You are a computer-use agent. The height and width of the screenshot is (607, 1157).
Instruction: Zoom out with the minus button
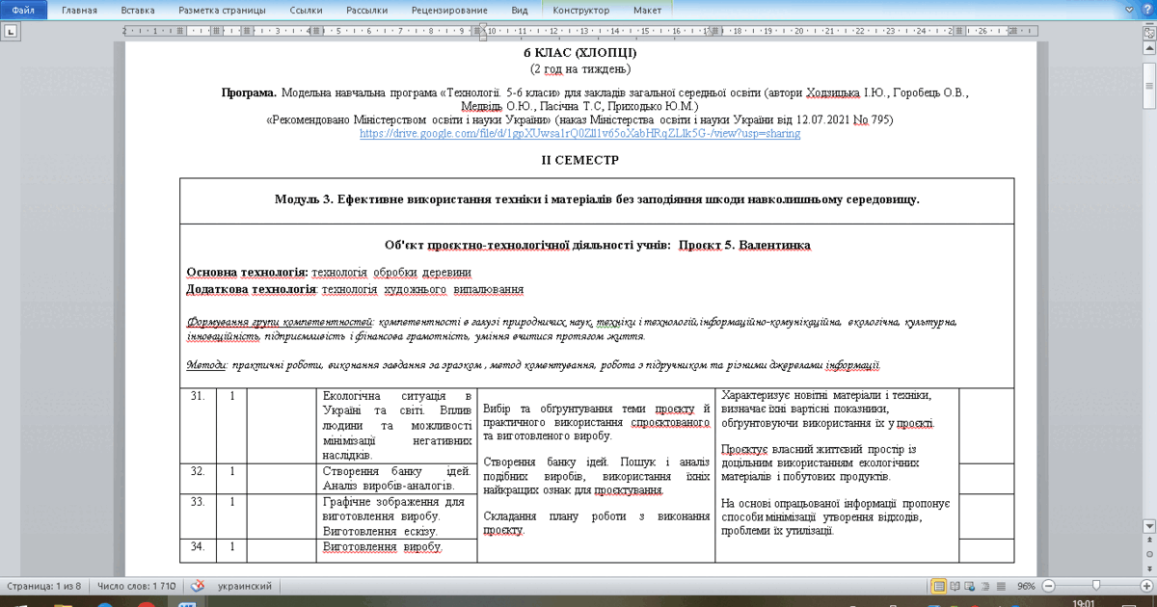tap(1048, 586)
